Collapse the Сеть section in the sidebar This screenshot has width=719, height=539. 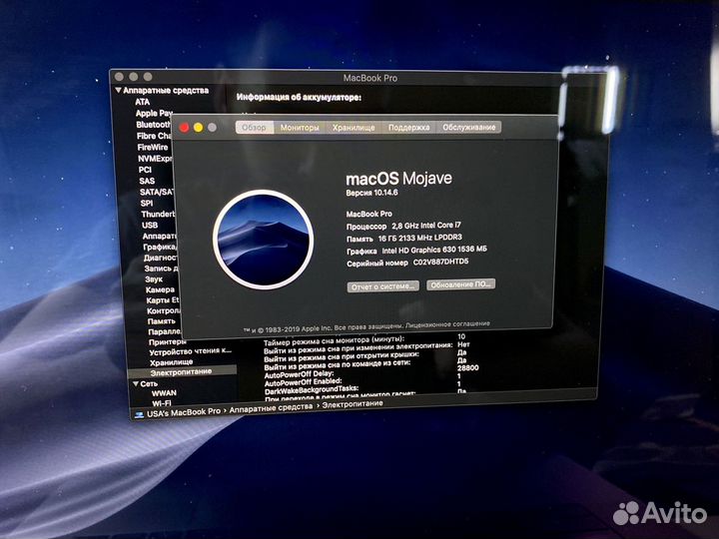click(x=135, y=382)
